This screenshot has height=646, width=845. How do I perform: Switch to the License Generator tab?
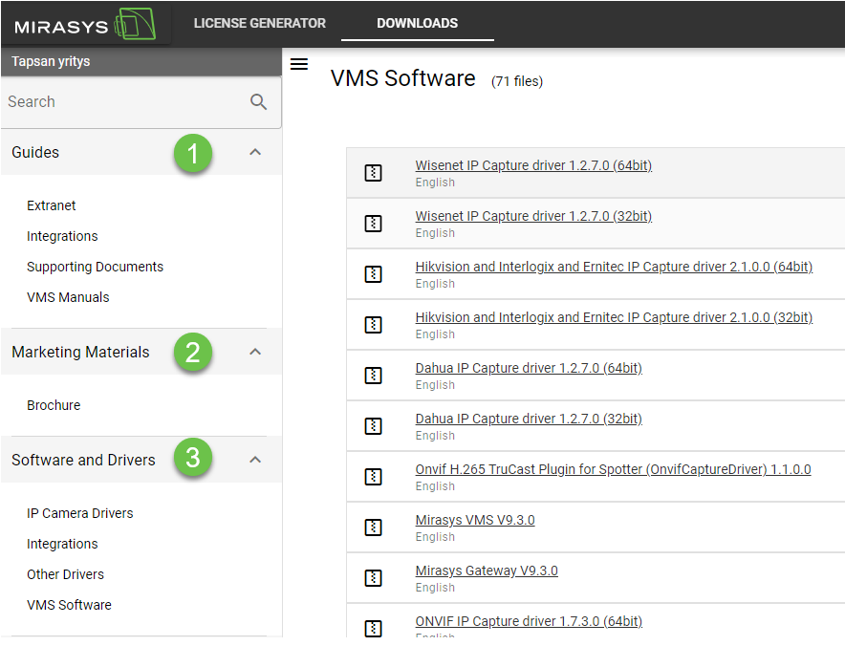[x=259, y=23]
